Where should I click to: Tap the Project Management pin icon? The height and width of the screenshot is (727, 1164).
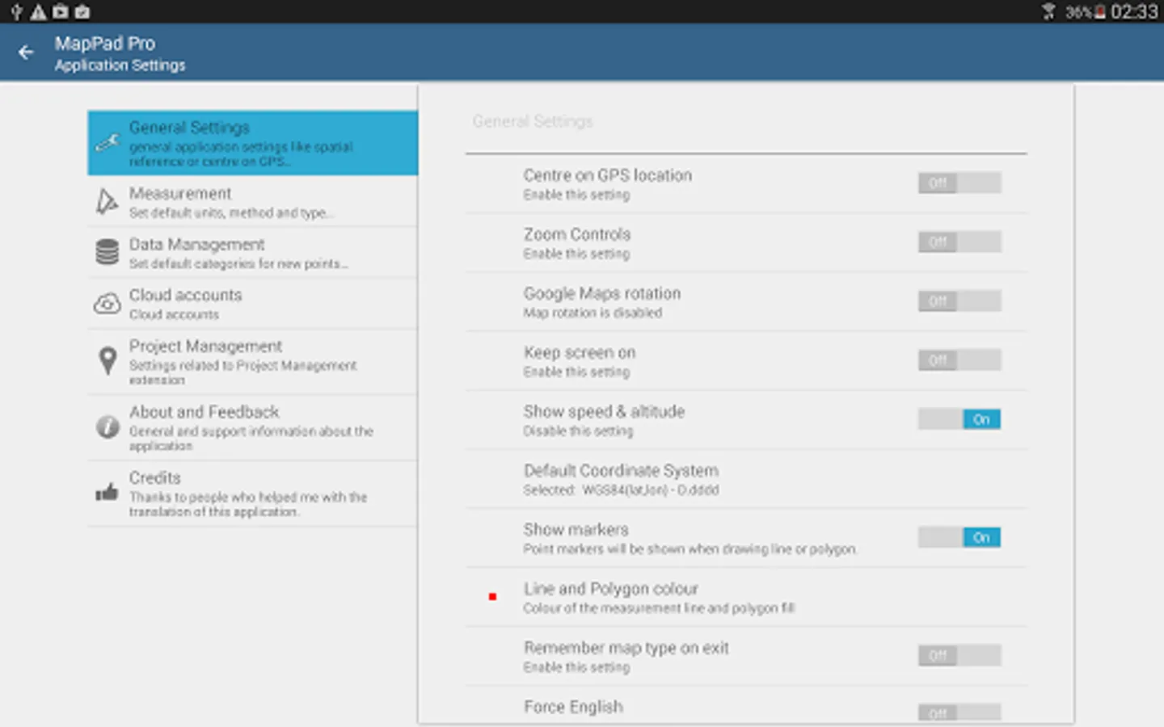click(x=107, y=361)
